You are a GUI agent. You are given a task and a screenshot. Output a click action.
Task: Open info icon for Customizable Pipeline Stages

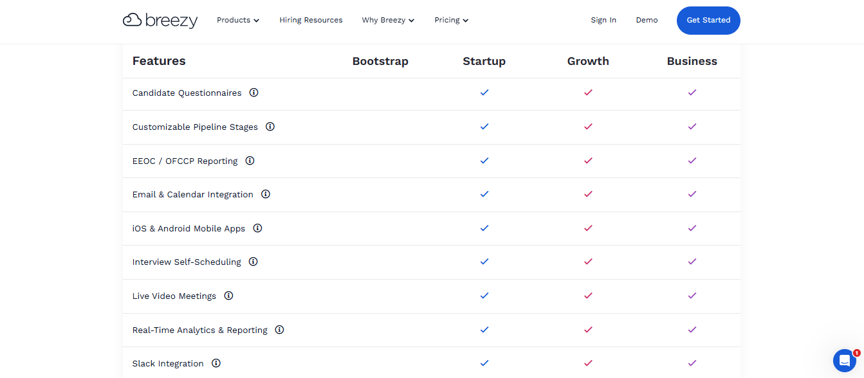point(270,127)
